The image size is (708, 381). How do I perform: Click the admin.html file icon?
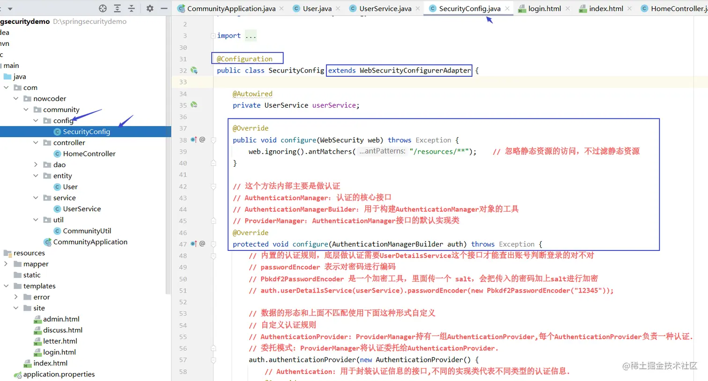click(37, 319)
